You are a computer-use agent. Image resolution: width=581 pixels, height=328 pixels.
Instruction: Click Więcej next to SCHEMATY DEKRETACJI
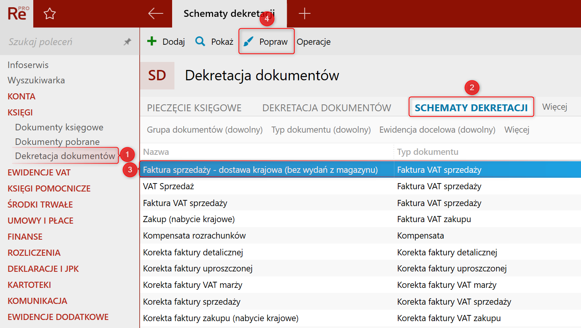(x=554, y=107)
